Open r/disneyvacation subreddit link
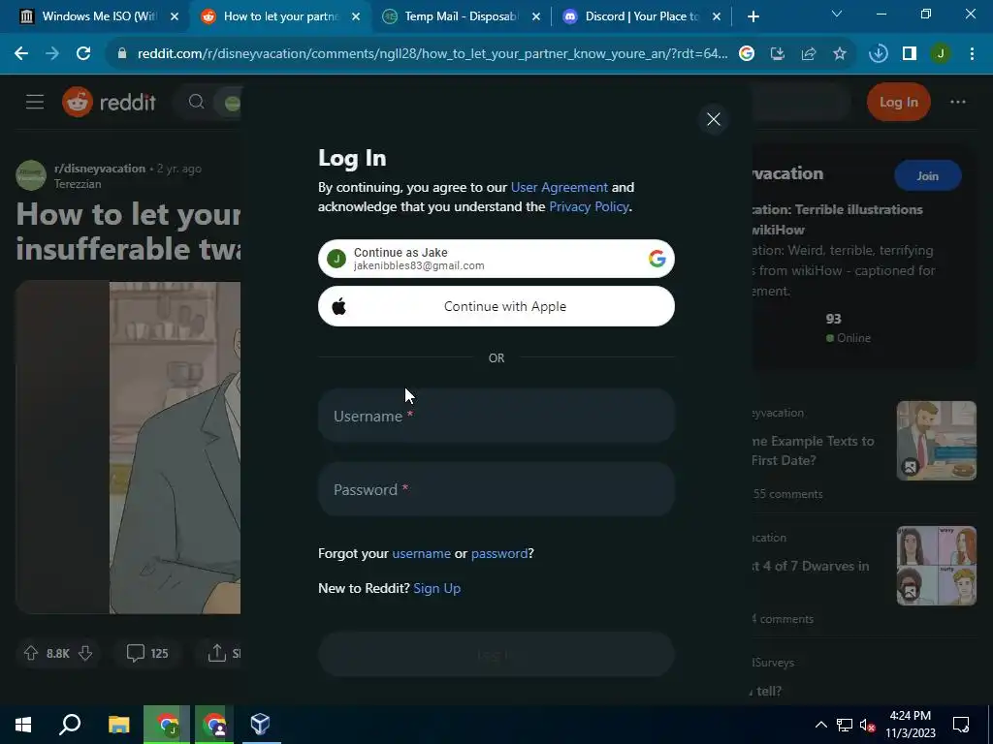 pos(100,169)
